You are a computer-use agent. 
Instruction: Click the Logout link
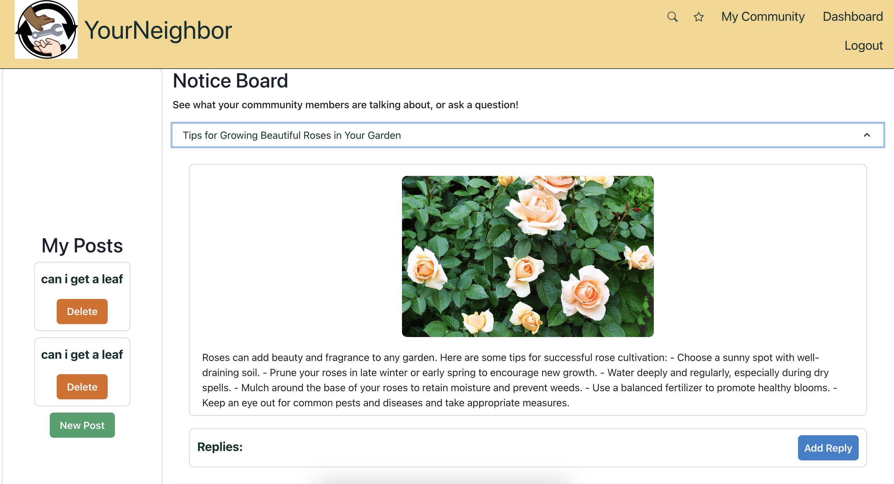click(x=863, y=45)
